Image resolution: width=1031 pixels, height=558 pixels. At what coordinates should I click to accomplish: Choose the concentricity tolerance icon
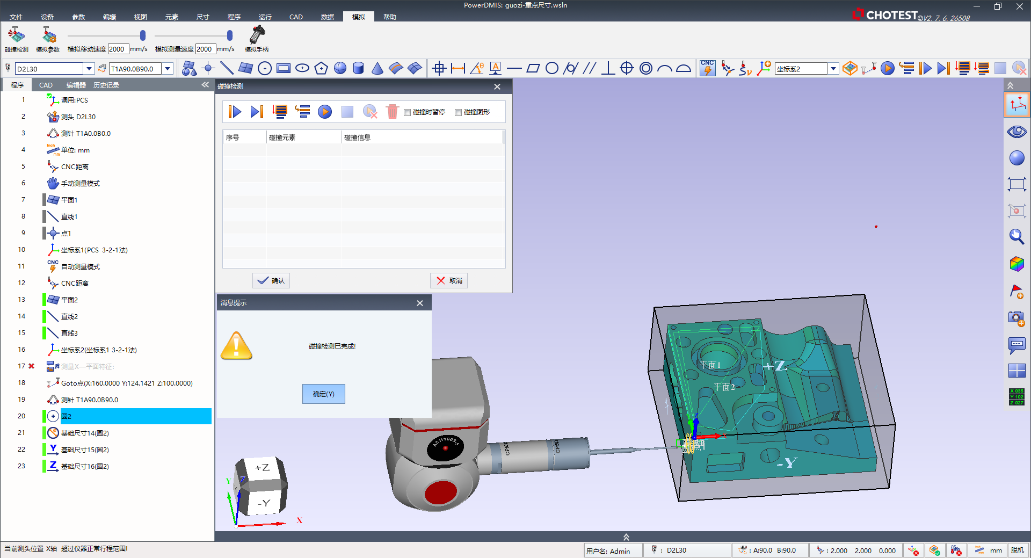pos(646,68)
